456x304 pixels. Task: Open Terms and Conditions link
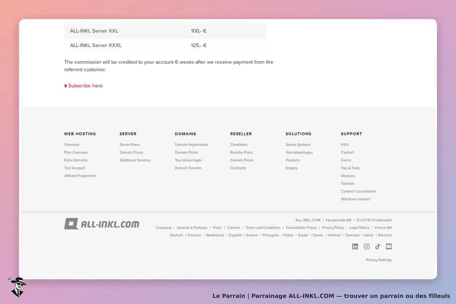point(263,228)
